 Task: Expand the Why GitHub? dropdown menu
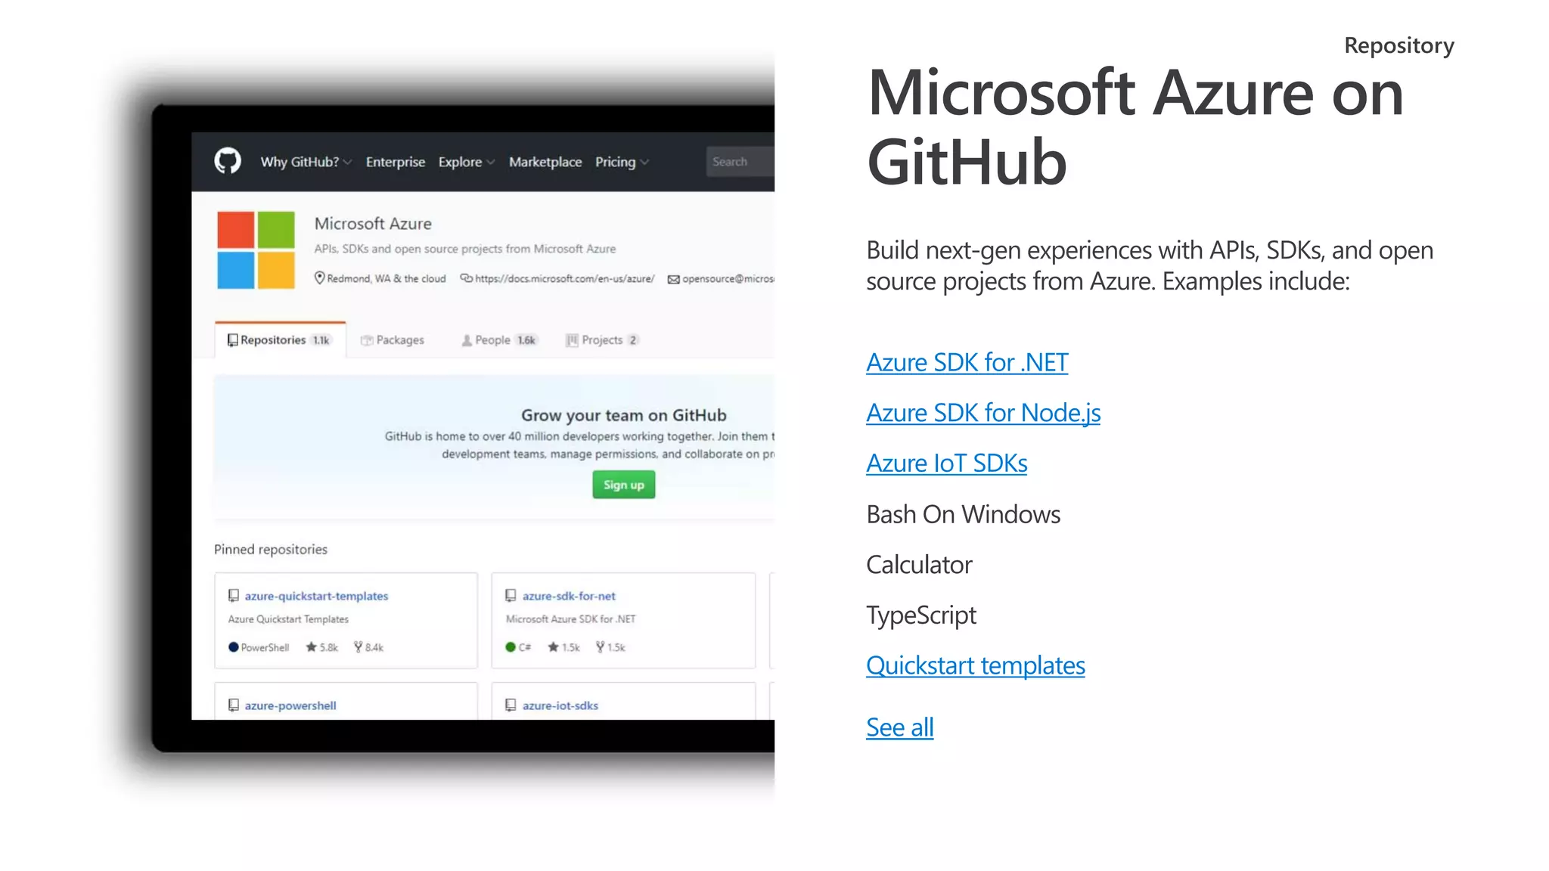tap(306, 162)
